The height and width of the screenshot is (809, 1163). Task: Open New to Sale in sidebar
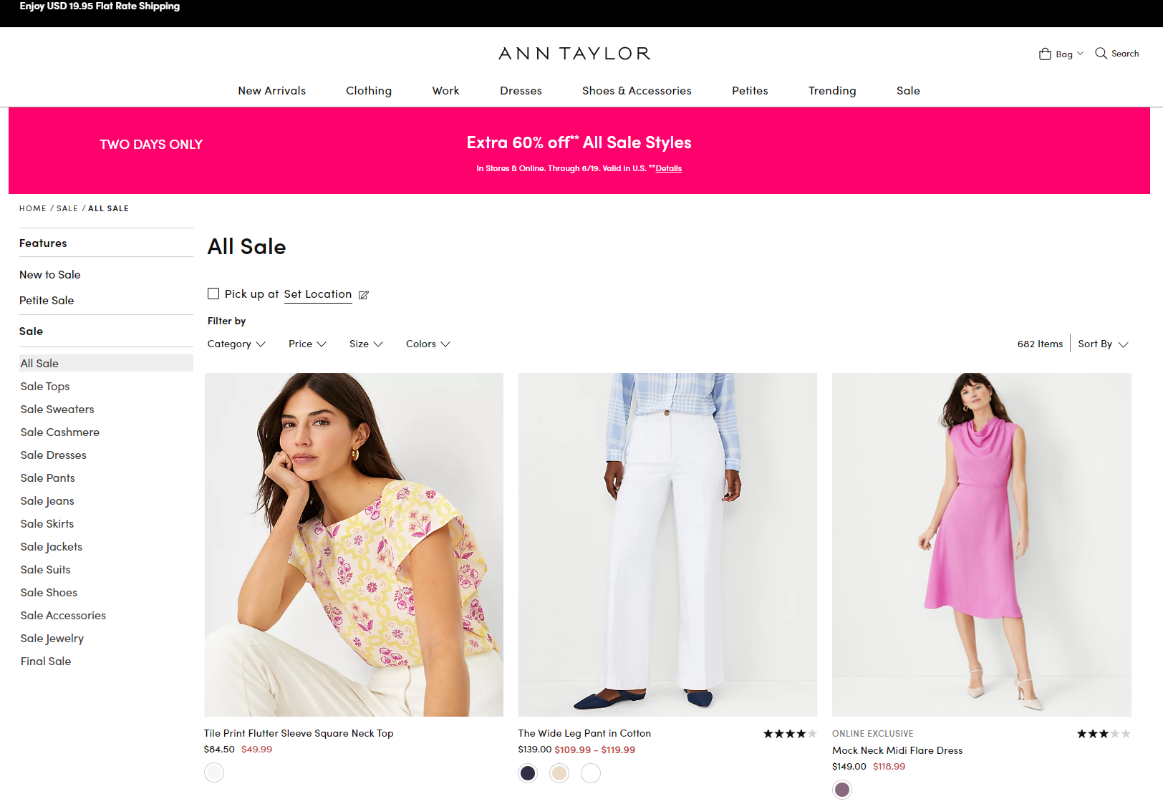[50, 275]
